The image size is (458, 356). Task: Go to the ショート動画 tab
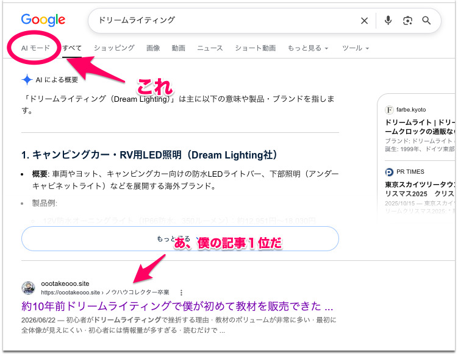point(256,48)
